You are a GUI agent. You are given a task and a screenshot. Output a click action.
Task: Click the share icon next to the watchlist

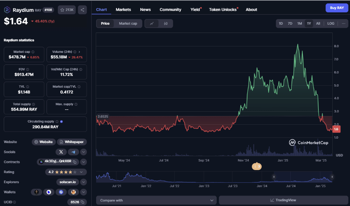[82, 10]
